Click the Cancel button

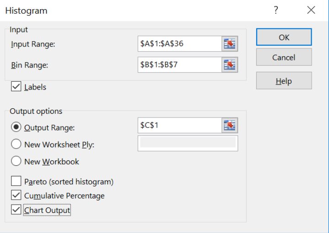coord(284,57)
